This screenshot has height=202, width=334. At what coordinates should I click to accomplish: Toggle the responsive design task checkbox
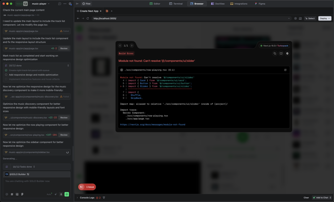[x=6, y=75]
